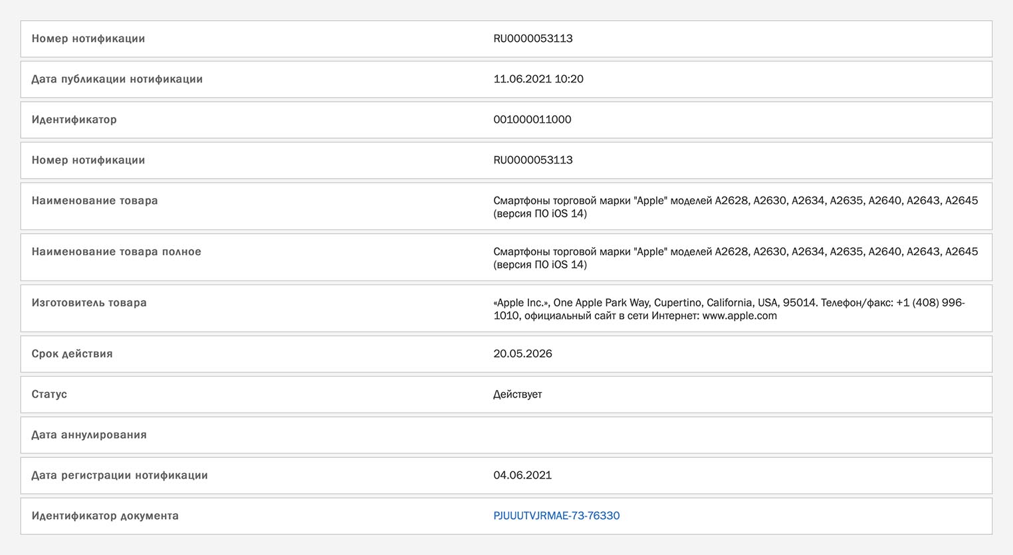Screen dimensions: 1013x555
Task: Select the 'Дата регистрации нотификации' label
Action: click(120, 475)
